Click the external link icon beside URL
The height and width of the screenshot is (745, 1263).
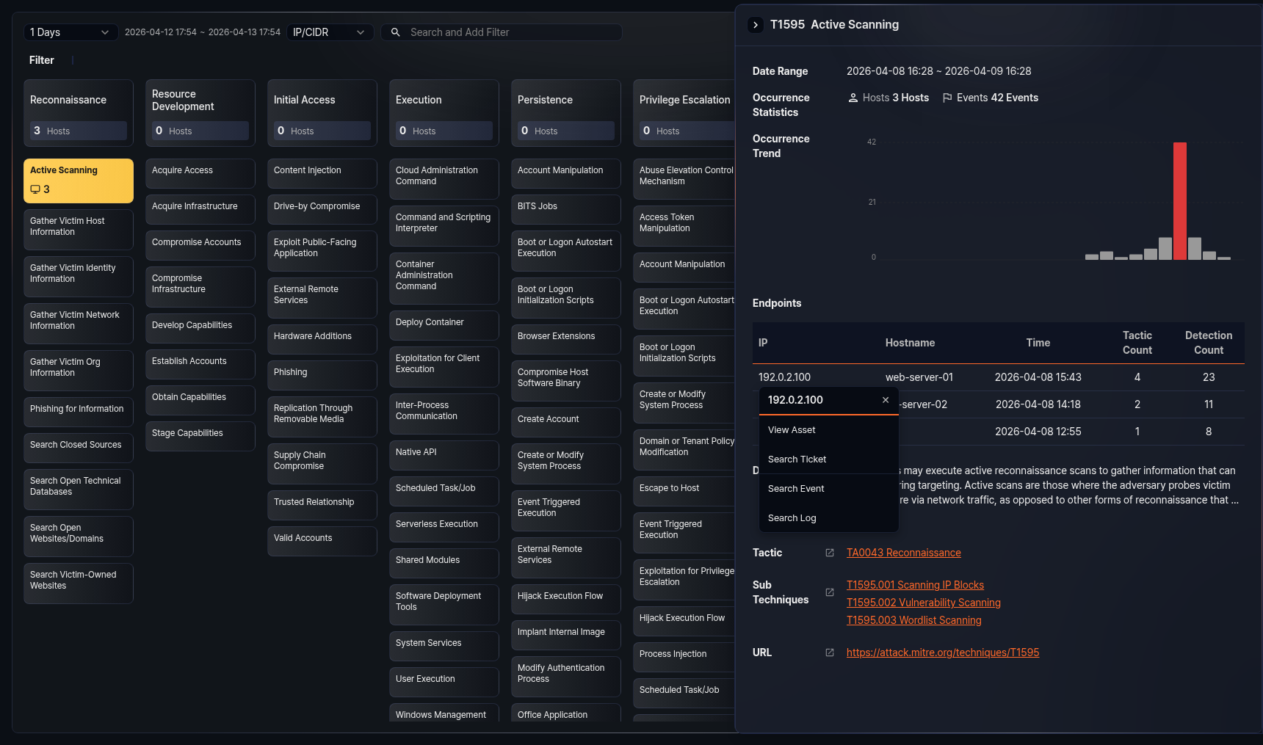(830, 653)
